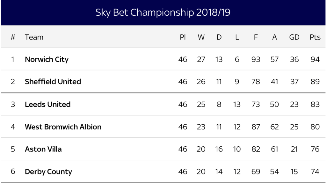
Task: Click Derby County team name
Action: pos(48,172)
